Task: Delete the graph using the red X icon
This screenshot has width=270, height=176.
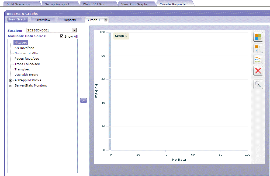Action: point(258,71)
